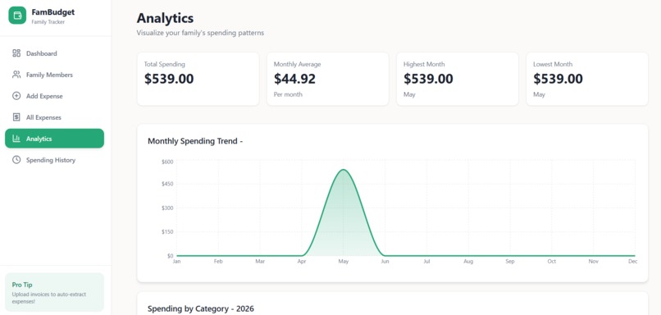
Task: Open the Add Expense page
Action: click(54, 96)
